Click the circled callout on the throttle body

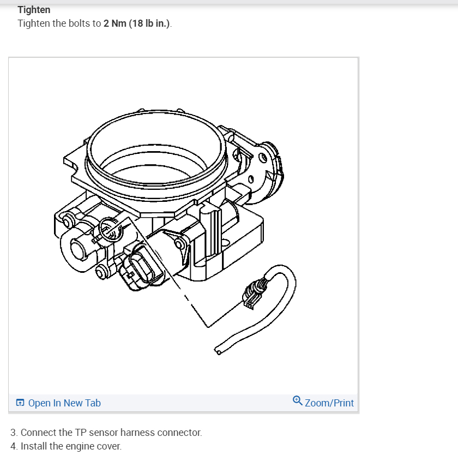click(x=110, y=230)
